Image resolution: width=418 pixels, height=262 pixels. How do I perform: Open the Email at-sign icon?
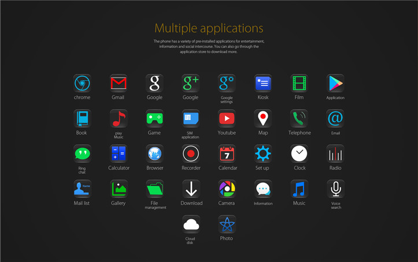(335, 118)
